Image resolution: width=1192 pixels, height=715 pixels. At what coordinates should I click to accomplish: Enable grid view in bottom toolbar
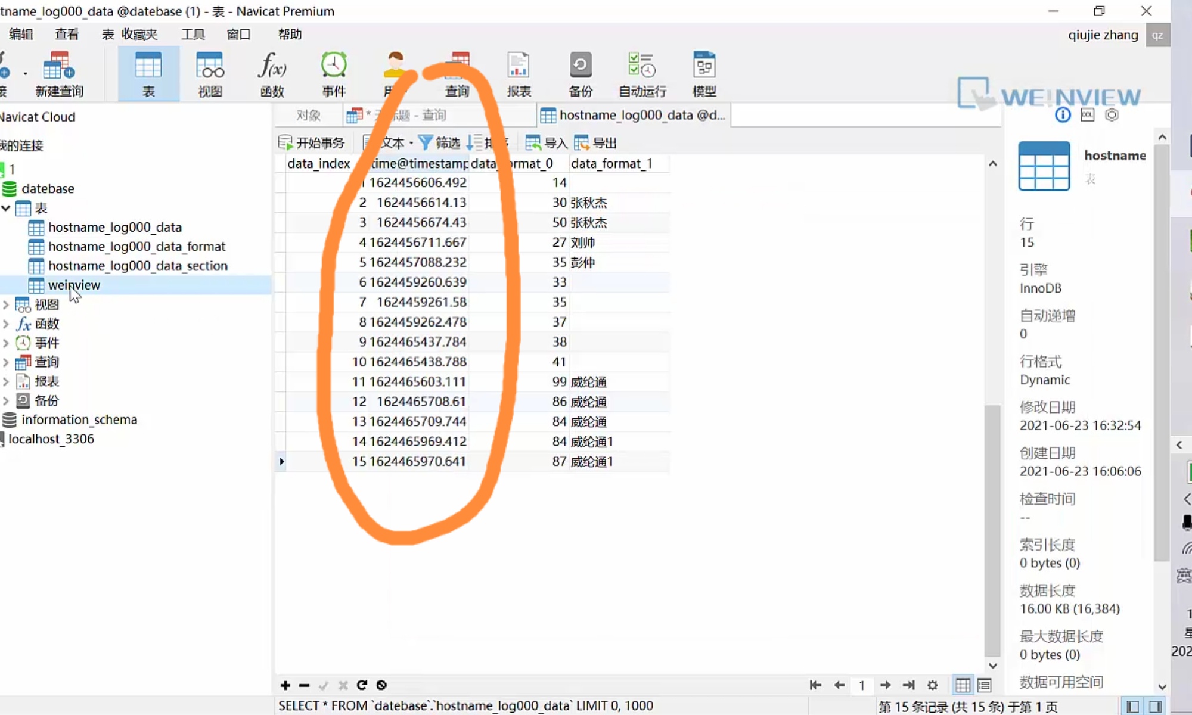click(x=962, y=685)
